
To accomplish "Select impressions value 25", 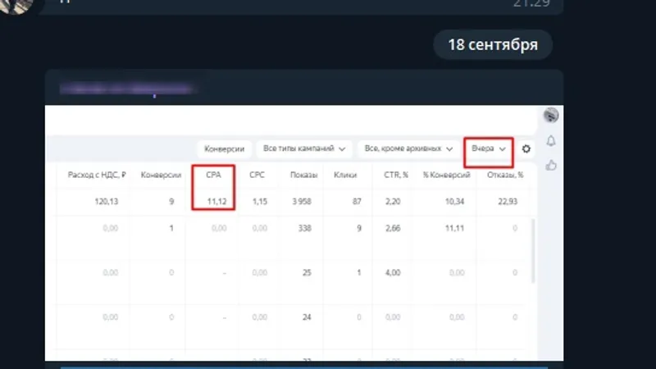I will click(x=307, y=273).
